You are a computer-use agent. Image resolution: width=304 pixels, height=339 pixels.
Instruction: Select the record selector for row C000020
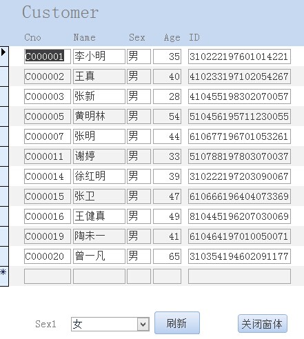[x=4, y=256]
